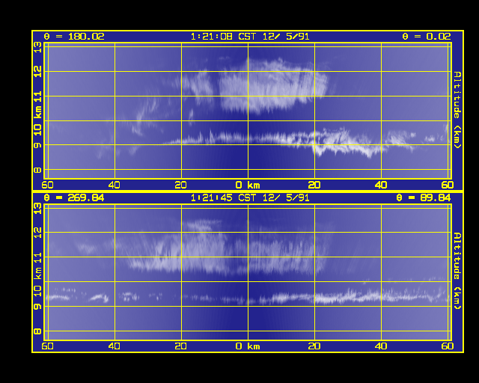Select altitude label 11 in the 1:21:45 plot

37,258
